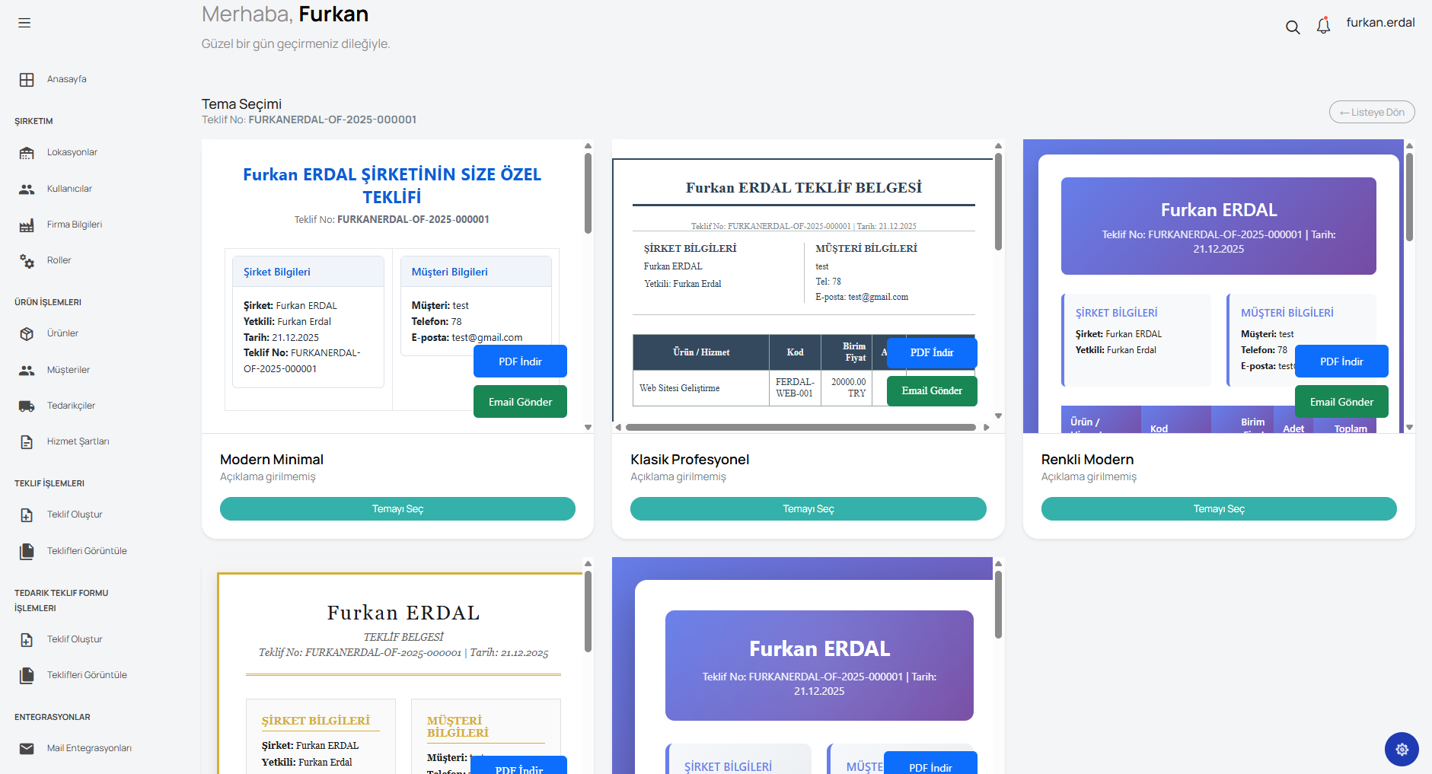Click the Mail Entegrasyonları envelope icon

[x=27, y=749]
